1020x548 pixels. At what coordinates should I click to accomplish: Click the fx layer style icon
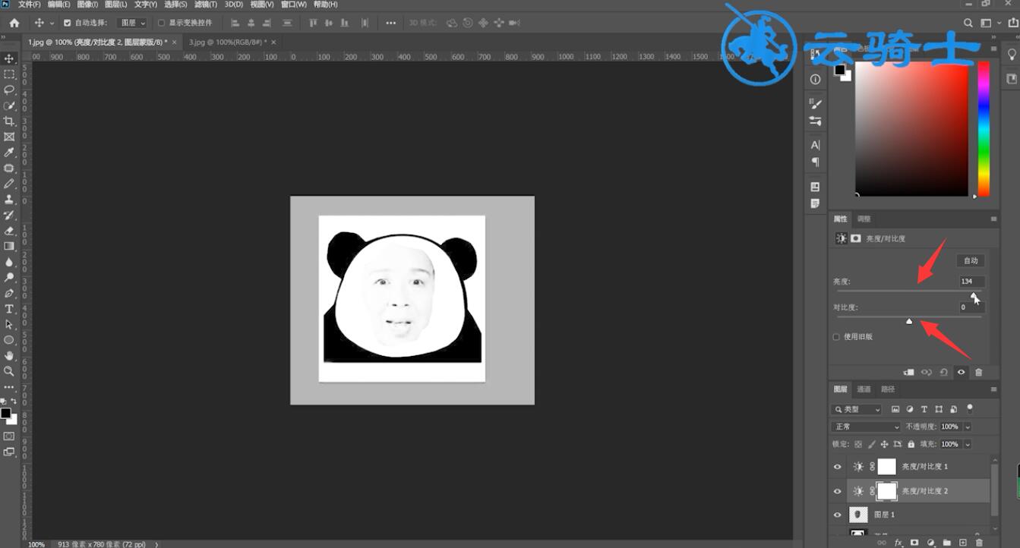898,543
